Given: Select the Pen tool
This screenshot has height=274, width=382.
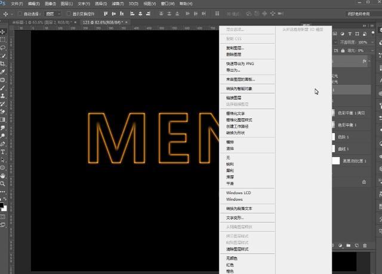Looking at the screenshot, I should (x=3, y=144).
